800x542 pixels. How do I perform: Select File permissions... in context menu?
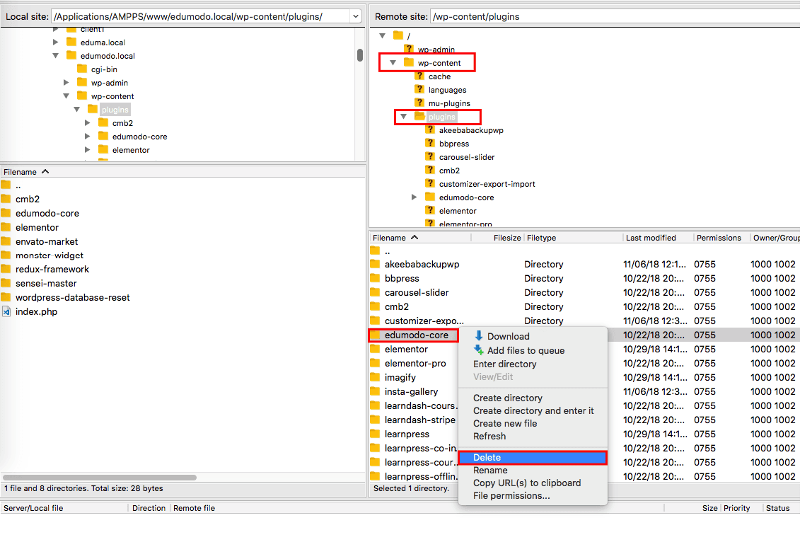511,496
